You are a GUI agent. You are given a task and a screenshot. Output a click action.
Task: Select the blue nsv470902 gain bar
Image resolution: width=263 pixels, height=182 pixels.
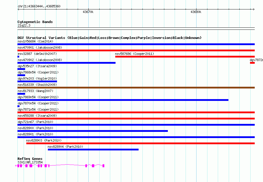(66, 63)
